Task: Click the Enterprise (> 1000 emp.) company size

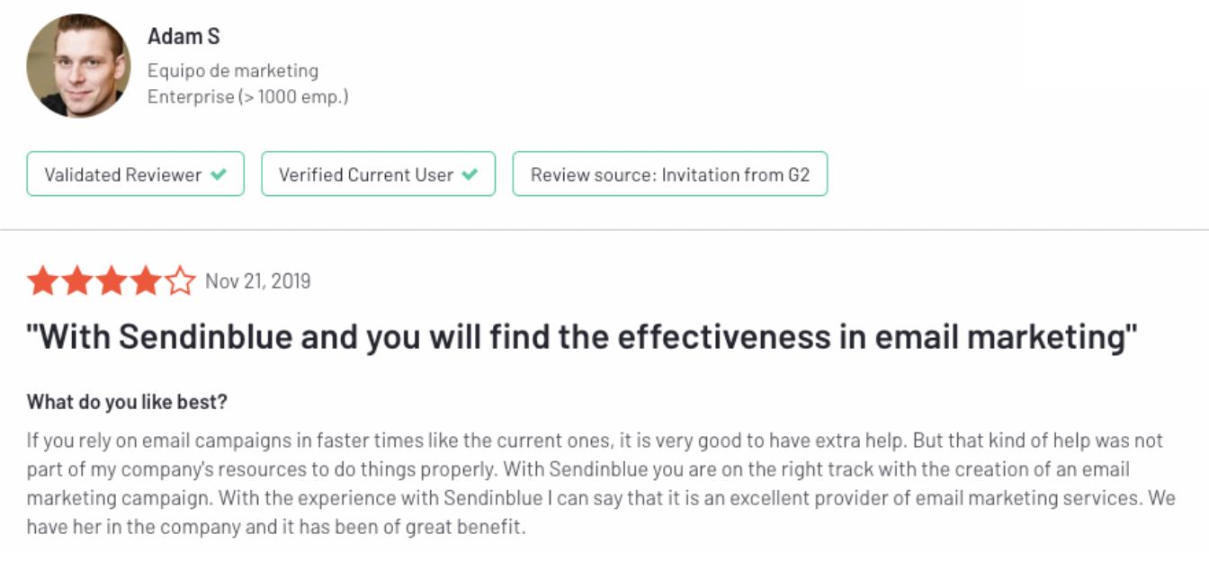Action: [247, 96]
